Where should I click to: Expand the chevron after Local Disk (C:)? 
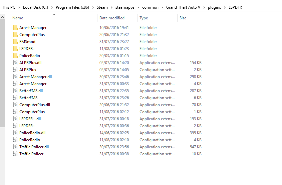52,7
